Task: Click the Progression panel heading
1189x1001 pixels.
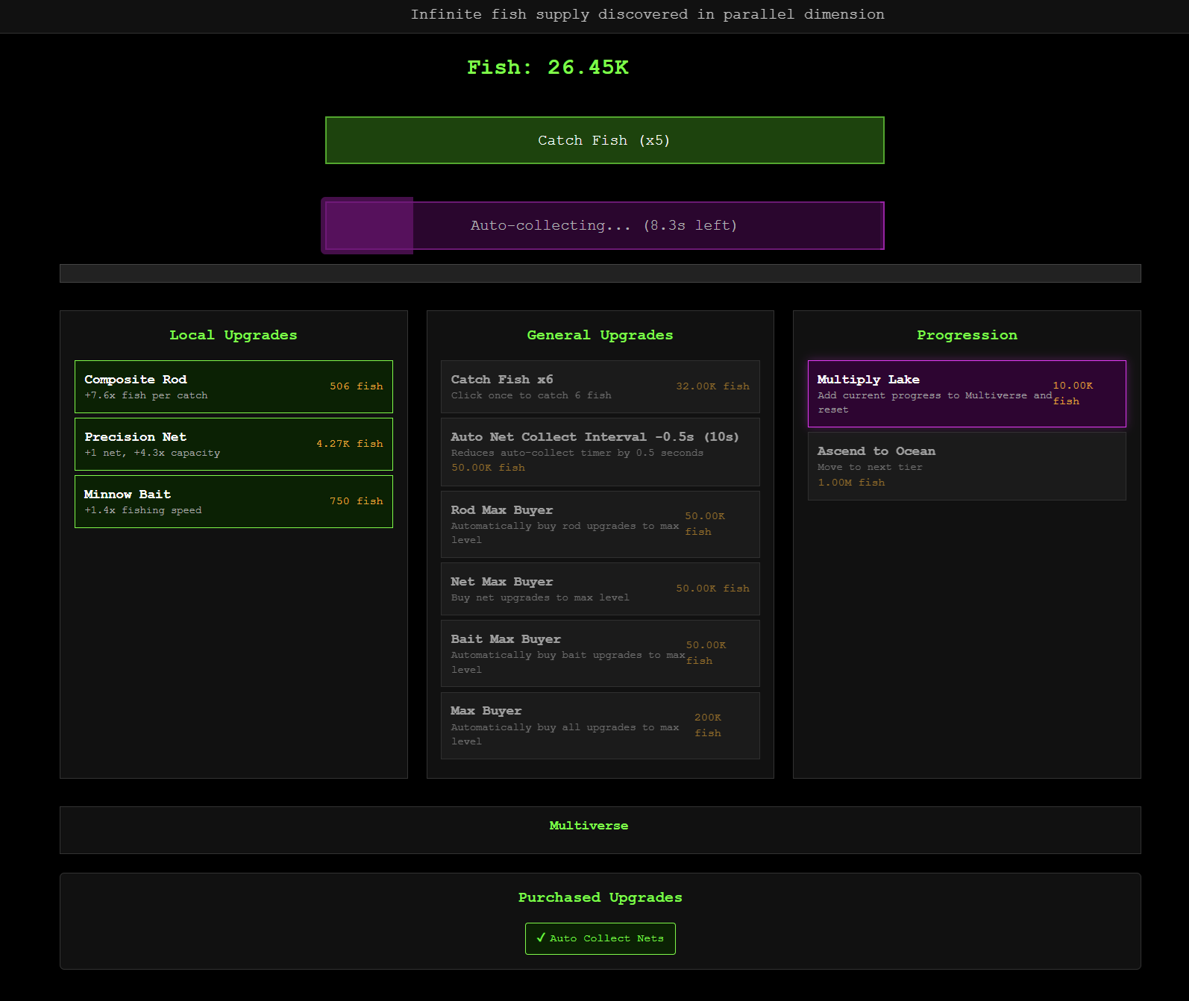Action: 967,335
